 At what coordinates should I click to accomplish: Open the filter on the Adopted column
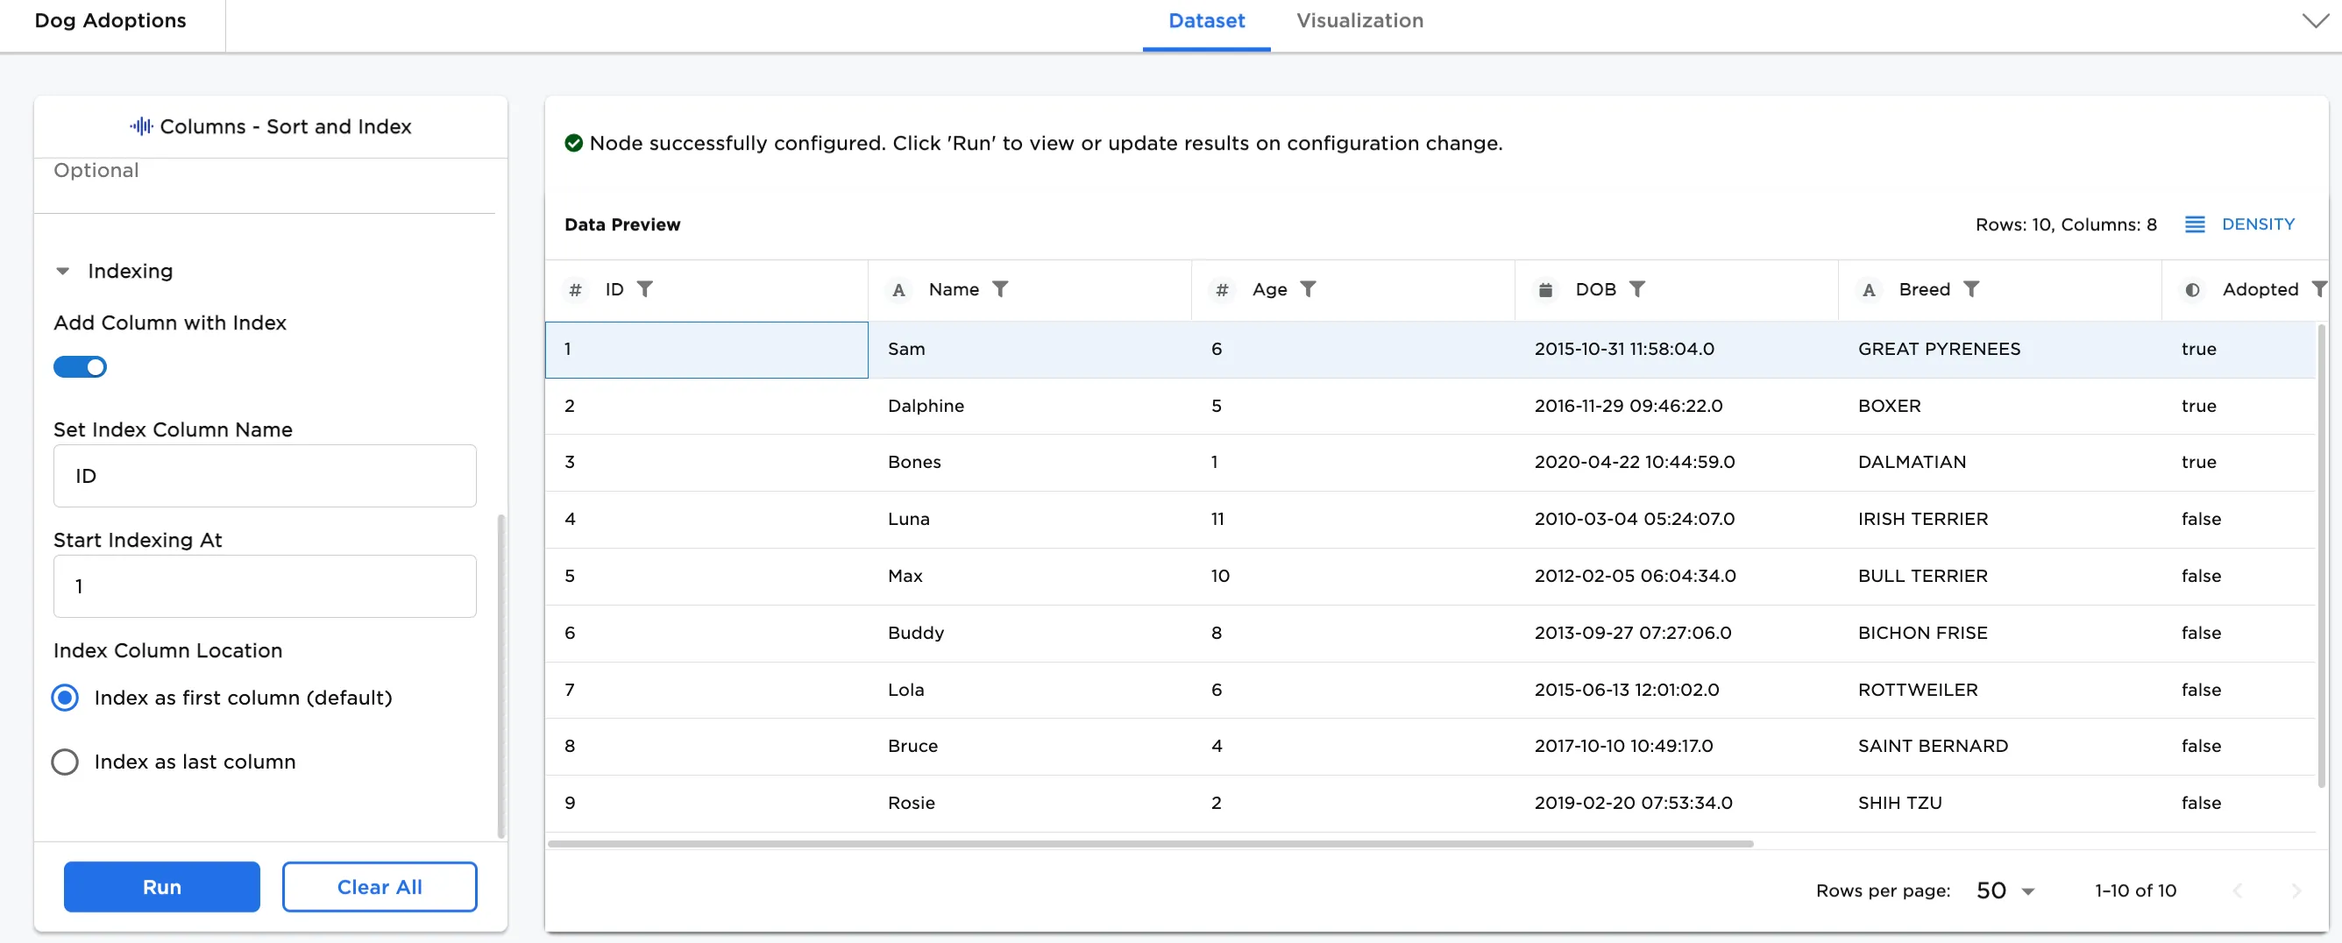2321,289
